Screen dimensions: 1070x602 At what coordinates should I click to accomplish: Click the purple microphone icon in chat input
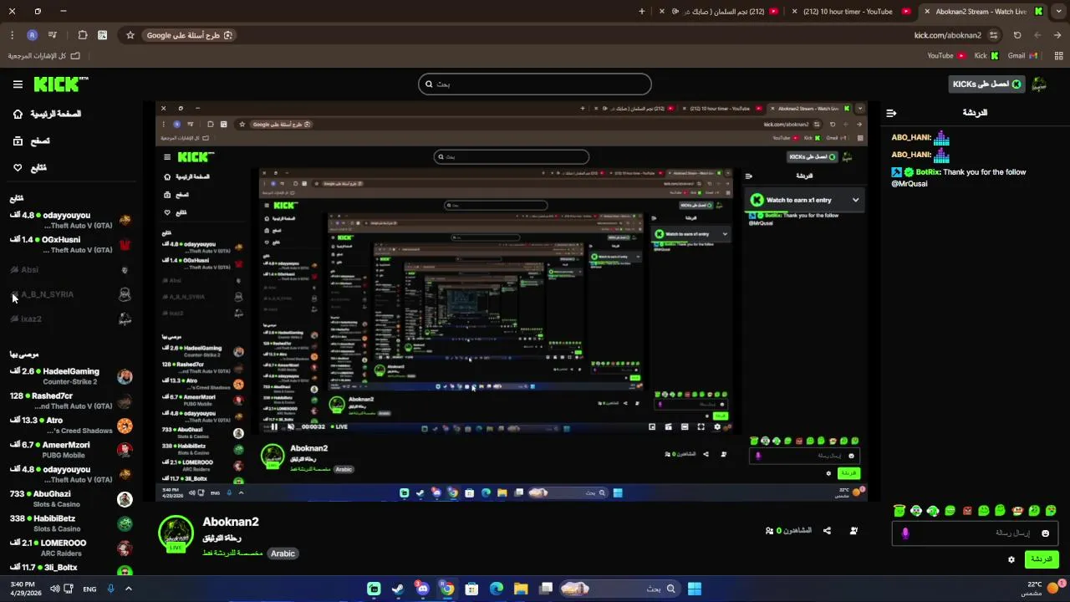[905, 533]
